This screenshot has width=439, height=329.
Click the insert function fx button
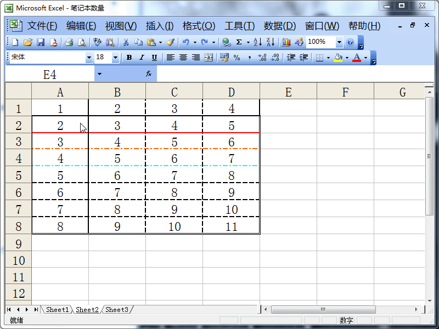pyautogui.click(x=149, y=74)
